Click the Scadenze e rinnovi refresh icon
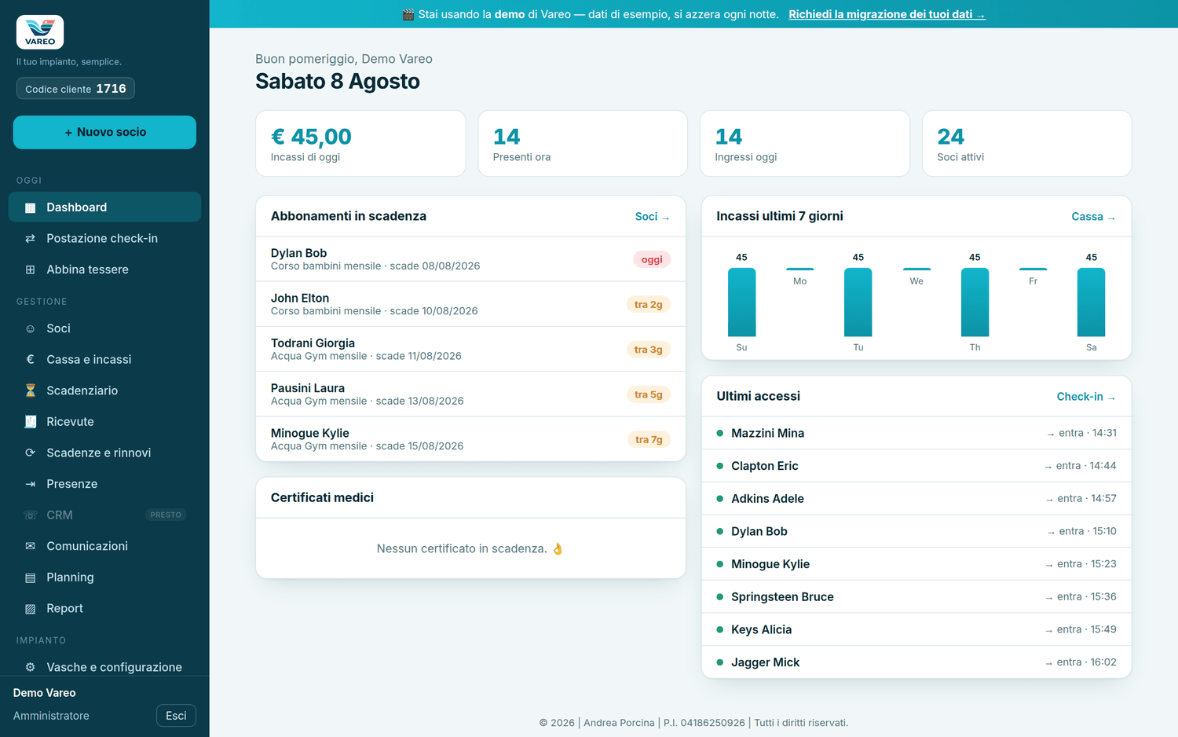This screenshot has width=1178, height=737. pyautogui.click(x=31, y=453)
